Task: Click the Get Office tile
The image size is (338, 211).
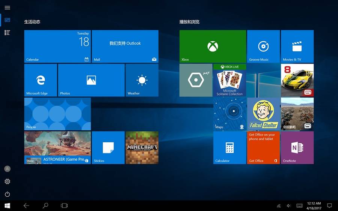Action: [x=263, y=148]
